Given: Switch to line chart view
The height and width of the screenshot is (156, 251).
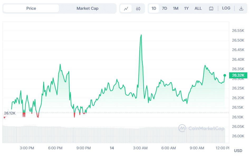Looking at the screenshot, I should tap(126, 8).
